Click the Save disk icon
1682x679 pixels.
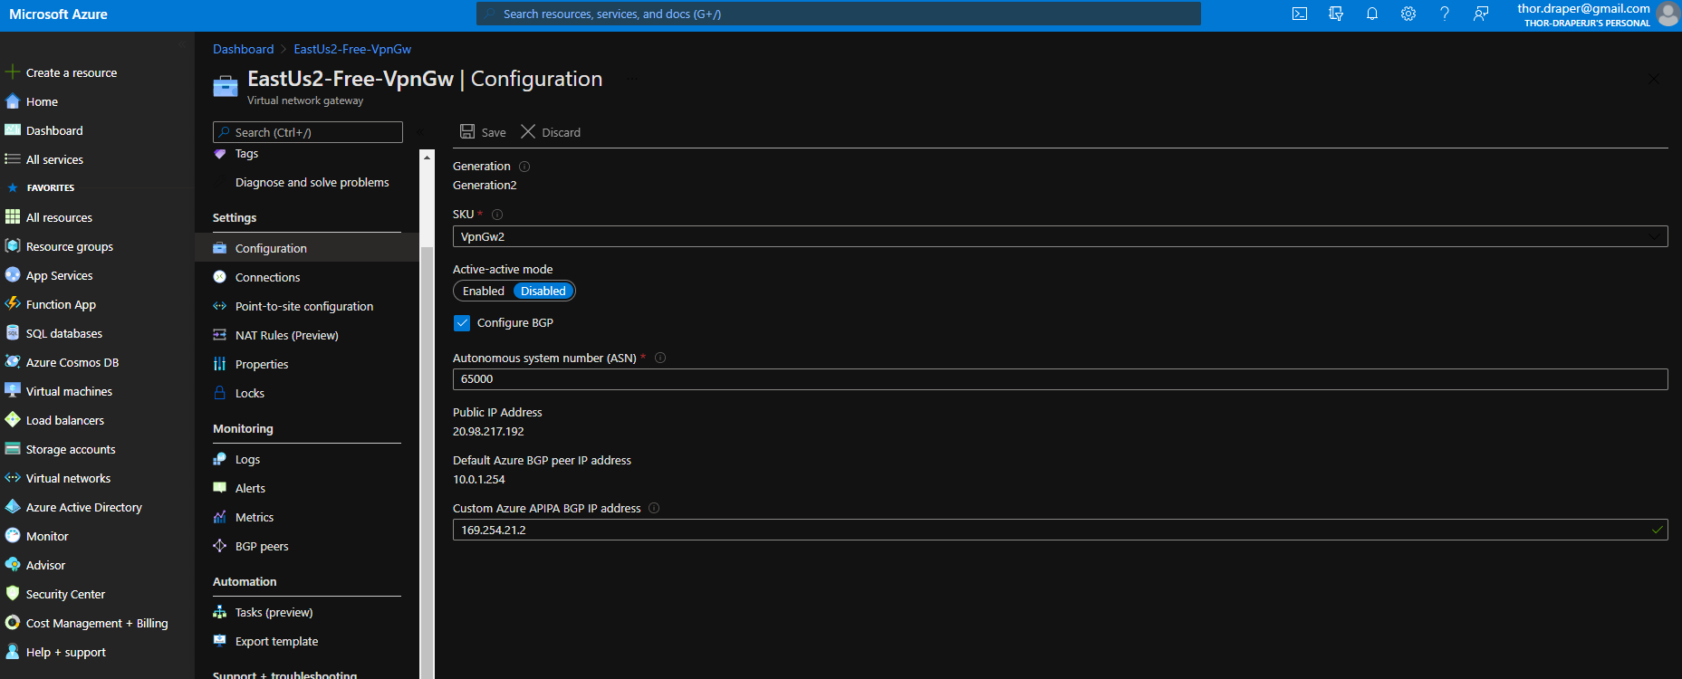coord(467,131)
